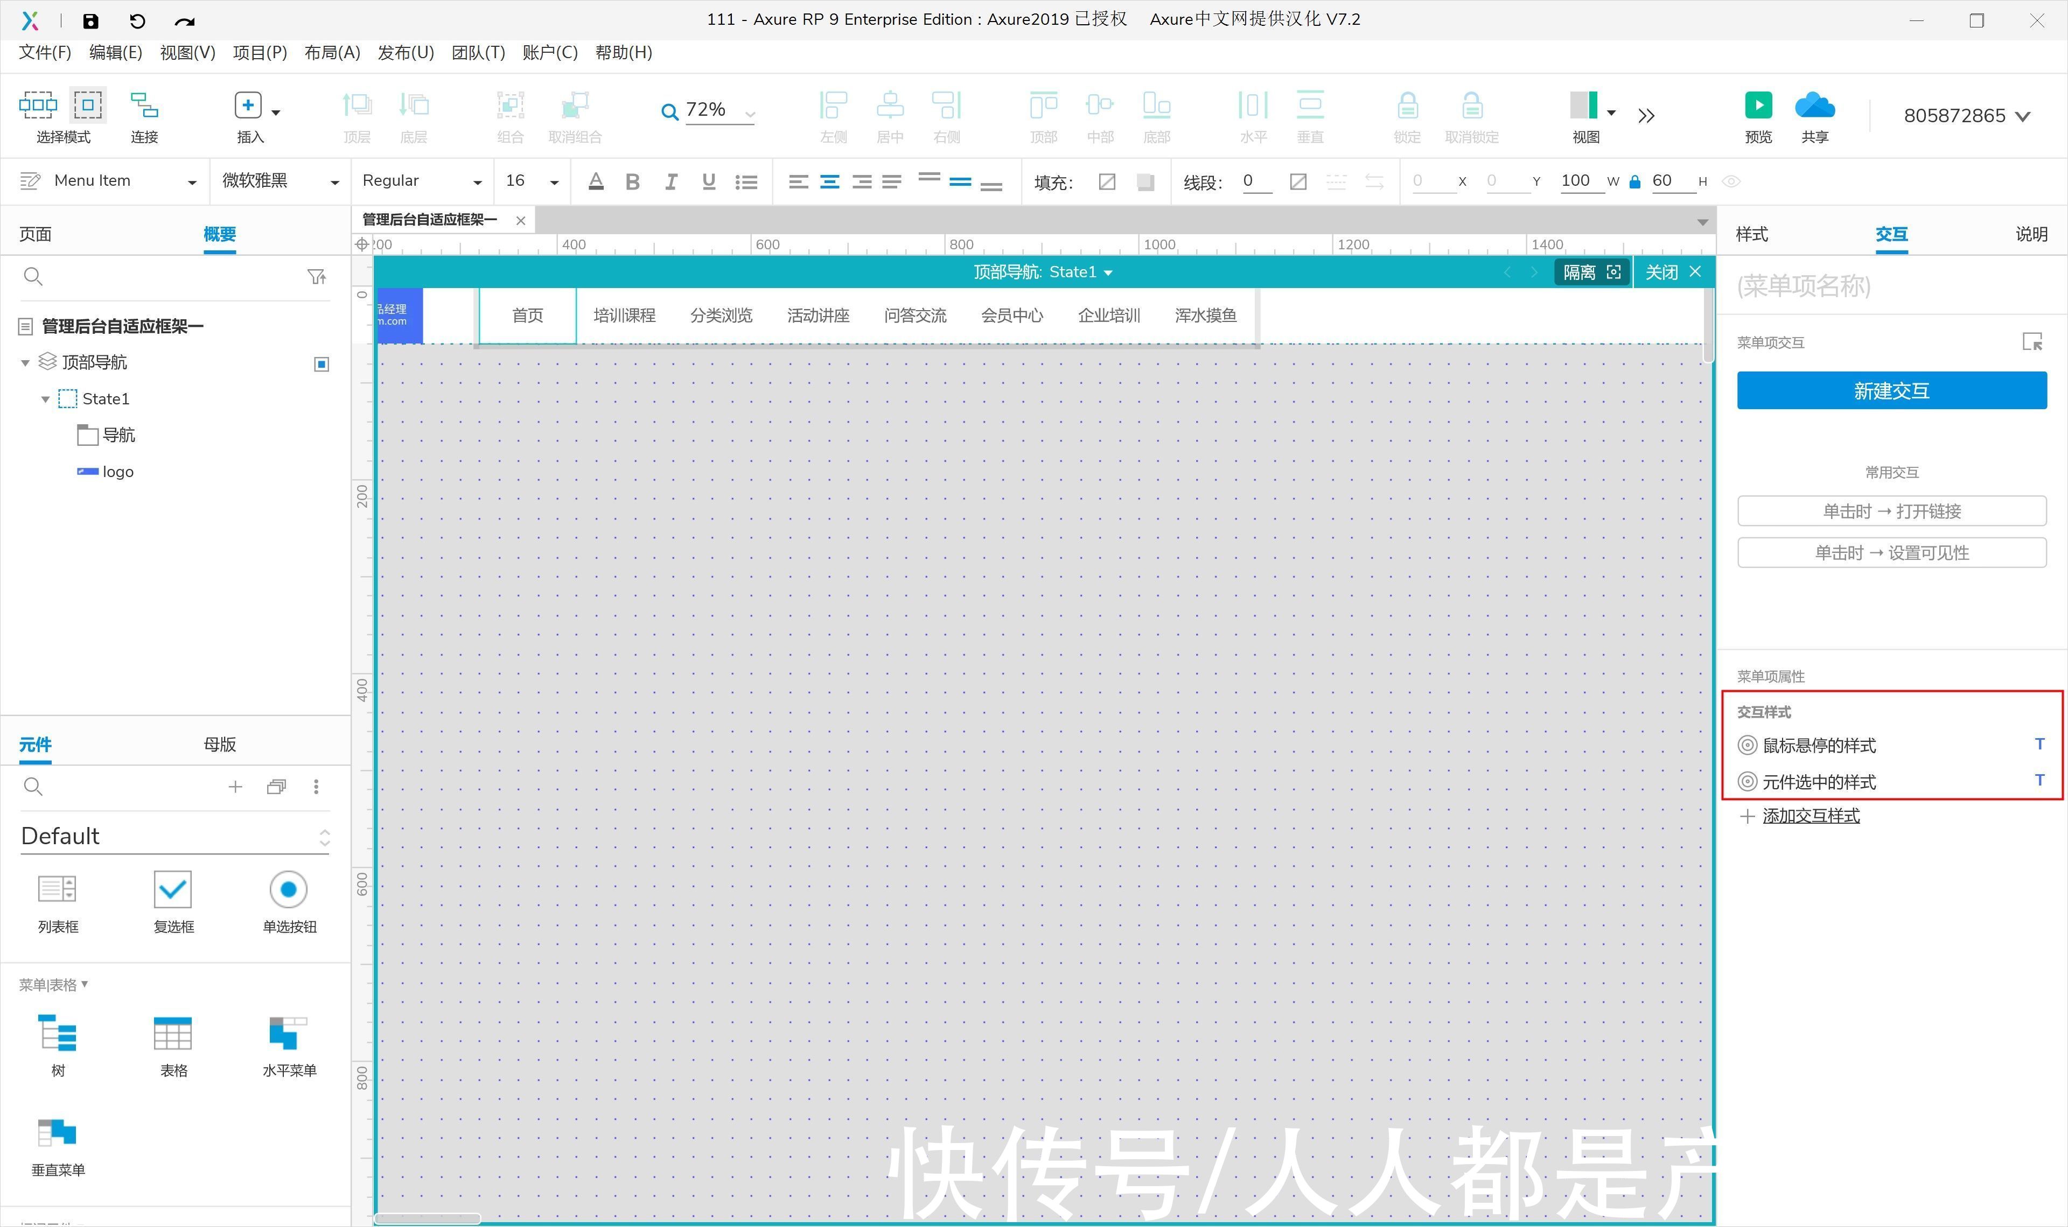This screenshot has height=1227, width=2068.
Task: Click the 新建交互 button
Action: (x=1891, y=390)
